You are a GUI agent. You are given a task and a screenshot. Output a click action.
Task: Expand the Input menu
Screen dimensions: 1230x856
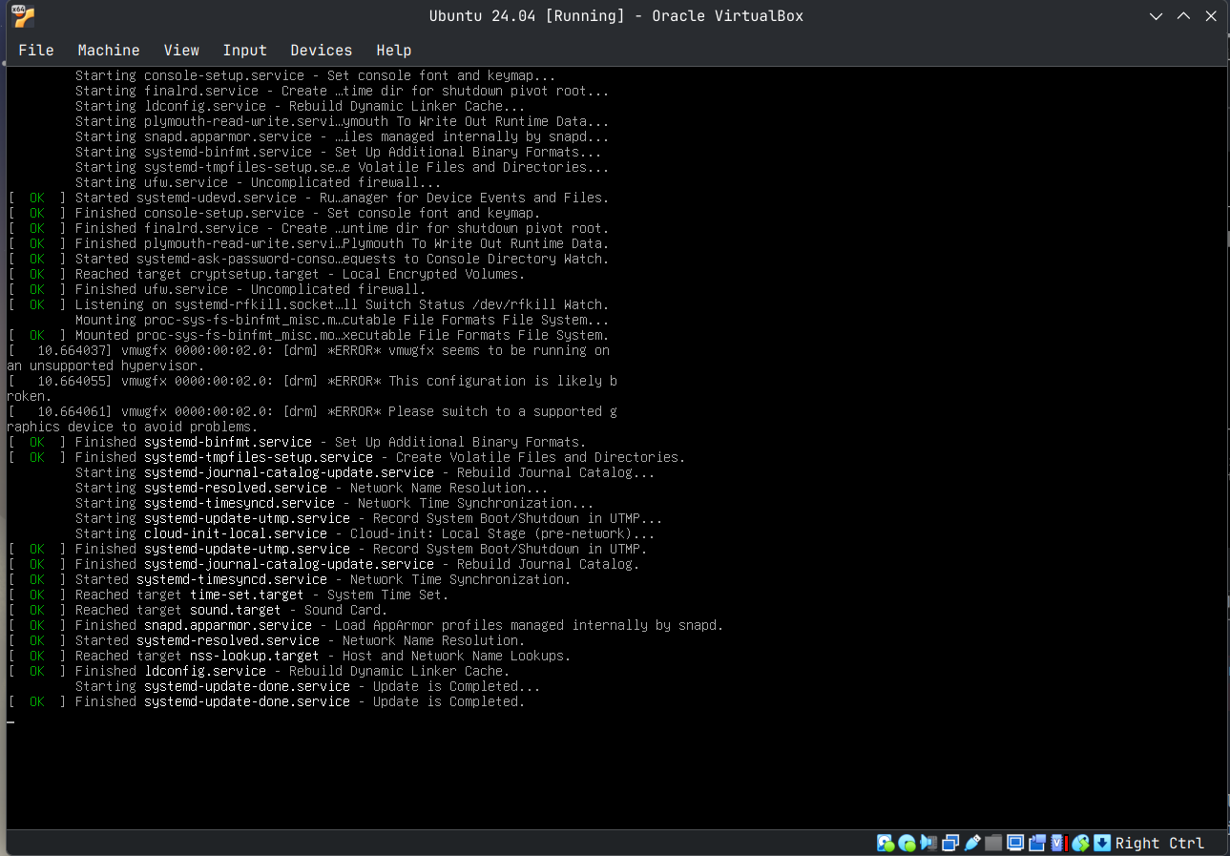[245, 51]
